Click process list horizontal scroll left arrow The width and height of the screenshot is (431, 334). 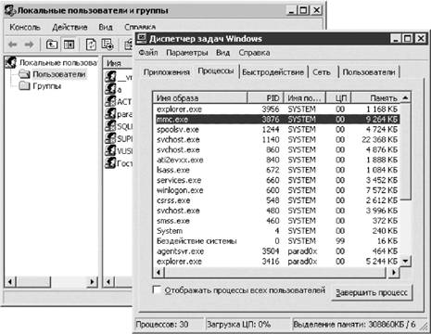tap(158, 273)
